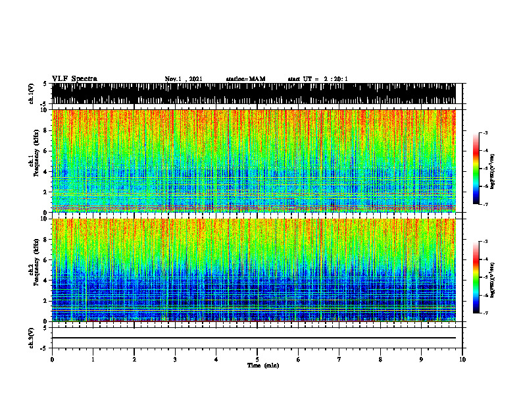Screen dimensions: 521x403
Task: Click the time axis tick label "3"
Action: [175, 360]
